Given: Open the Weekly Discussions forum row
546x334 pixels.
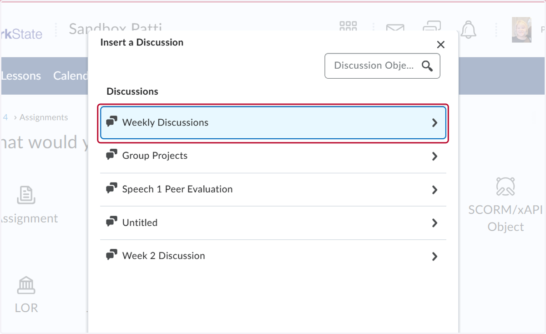Looking at the screenshot, I should (273, 122).
